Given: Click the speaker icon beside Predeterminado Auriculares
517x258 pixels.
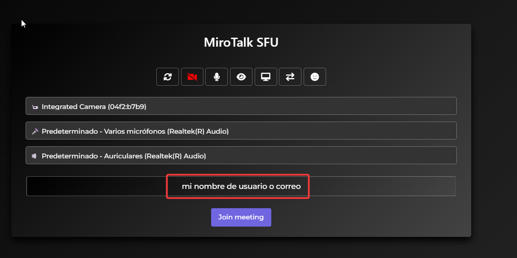Looking at the screenshot, I should tap(34, 156).
